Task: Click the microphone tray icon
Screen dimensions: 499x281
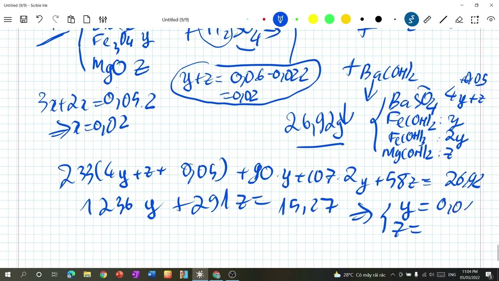Action: coord(416,275)
